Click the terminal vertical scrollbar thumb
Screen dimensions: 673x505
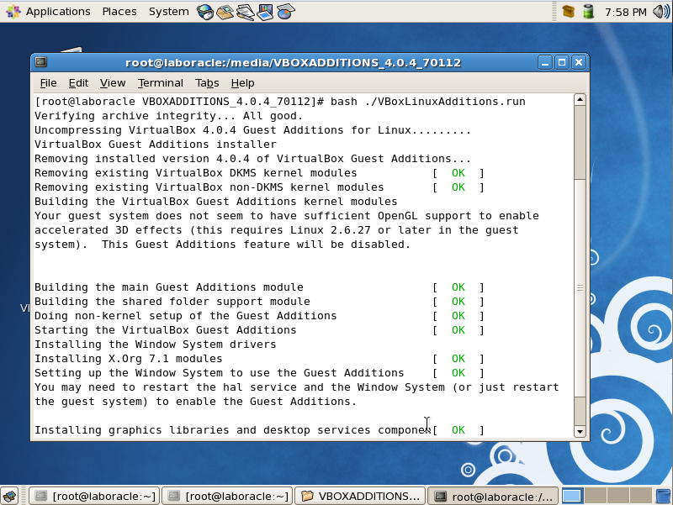pyautogui.click(x=580, y=287)
